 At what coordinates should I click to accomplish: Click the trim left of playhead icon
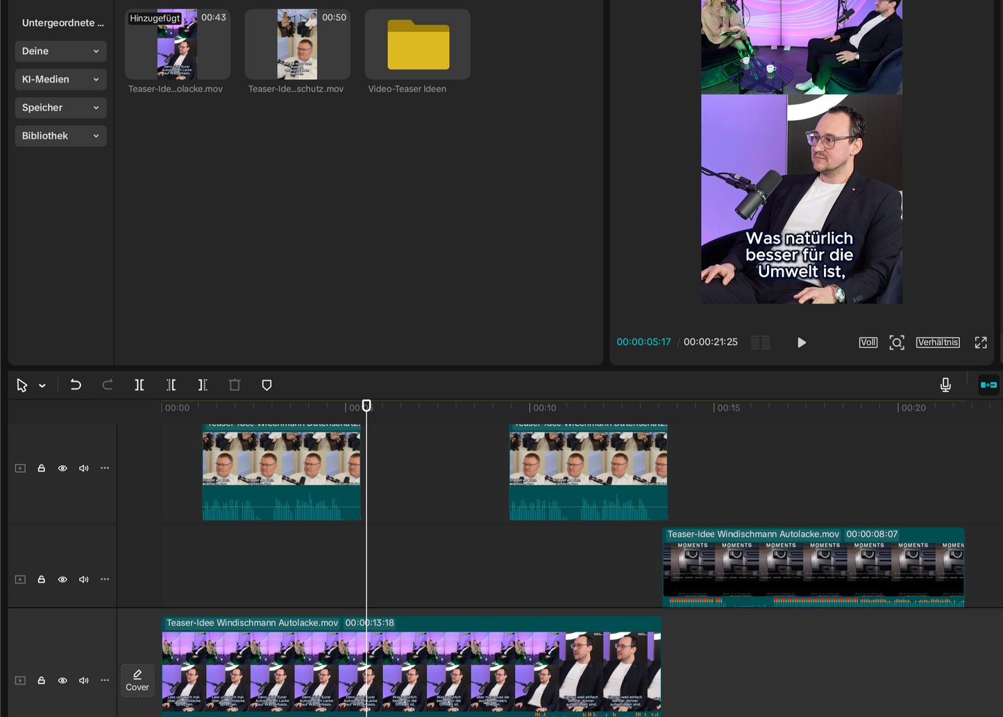coord(171,385)
